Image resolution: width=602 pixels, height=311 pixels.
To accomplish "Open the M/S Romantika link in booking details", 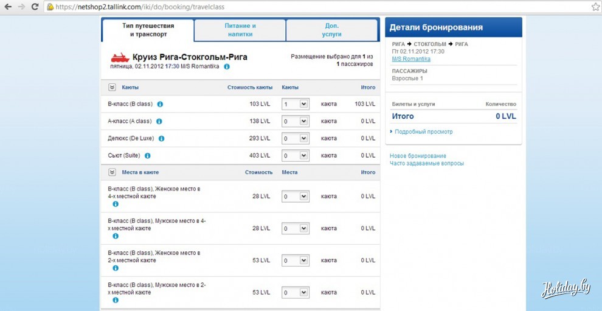I will tap(410, 59).
